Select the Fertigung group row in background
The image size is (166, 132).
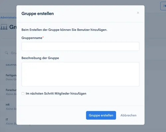tap(8, 77)
